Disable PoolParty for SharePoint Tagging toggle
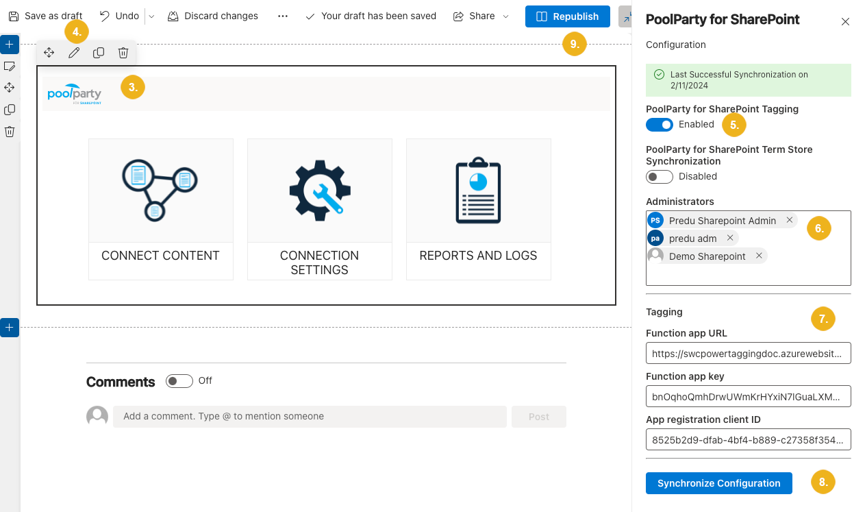The height and width of the screenshot is (512, 865). point(660,124)
